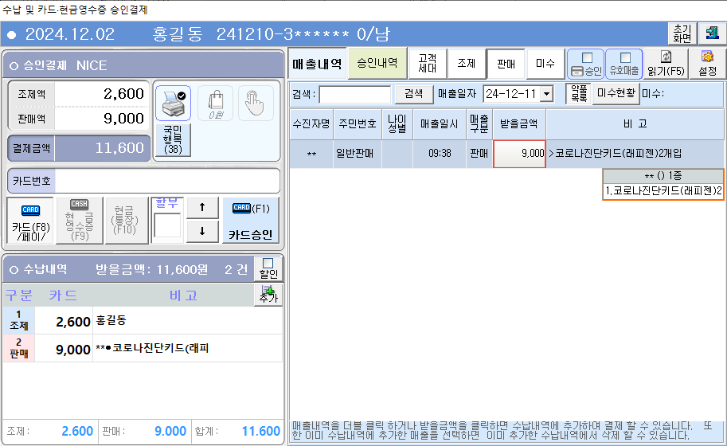Viewport: 727px width, 446px height.
Task: Switch to the 매출내역 tab
Action: pyautogui.click(x=317, y=64)
